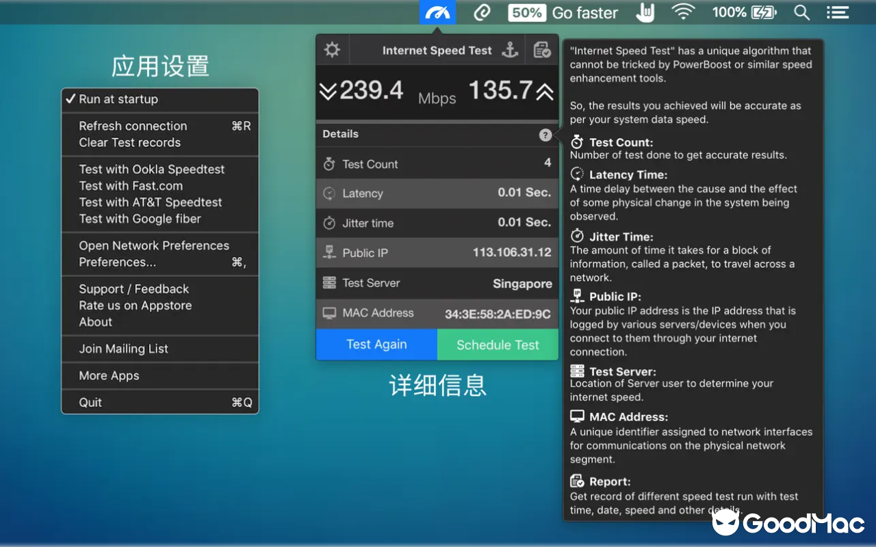Open Spotlight search from the menu bar
The width and height of the screenshot is (876, 547).
(801, 12)
